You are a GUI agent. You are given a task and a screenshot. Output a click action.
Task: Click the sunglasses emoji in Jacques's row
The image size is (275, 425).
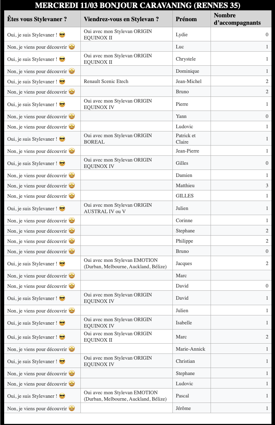(x=62, y=264)
